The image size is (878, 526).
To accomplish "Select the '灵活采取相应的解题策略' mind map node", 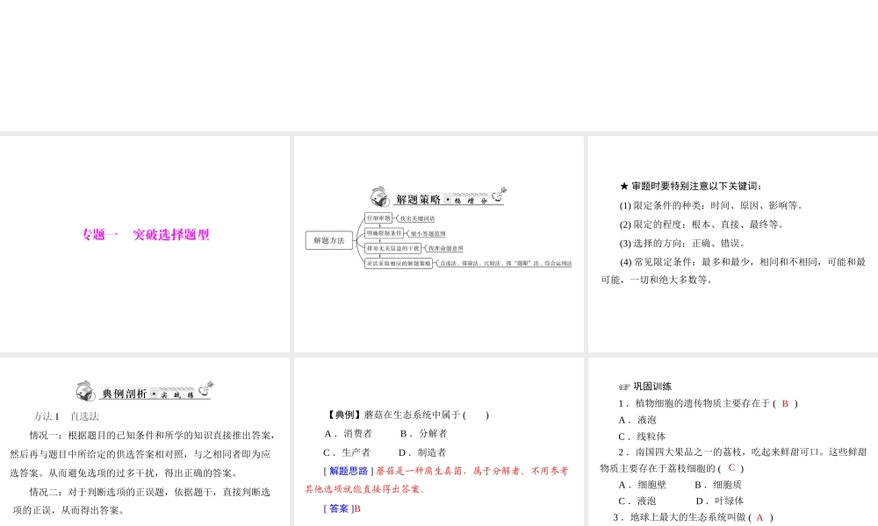I will tap(399, 263).
